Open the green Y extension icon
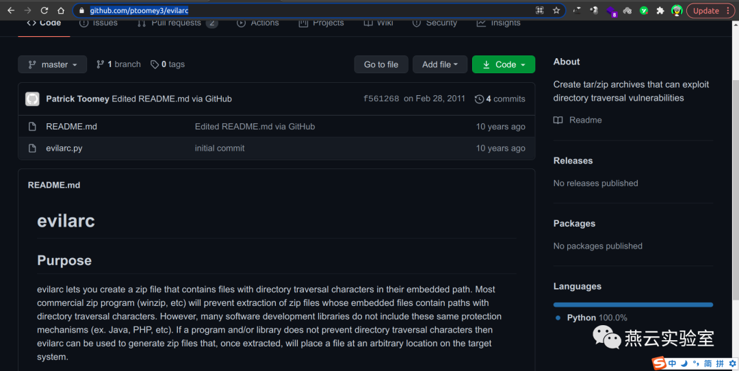The image size is (739, 371). point(644,10)
